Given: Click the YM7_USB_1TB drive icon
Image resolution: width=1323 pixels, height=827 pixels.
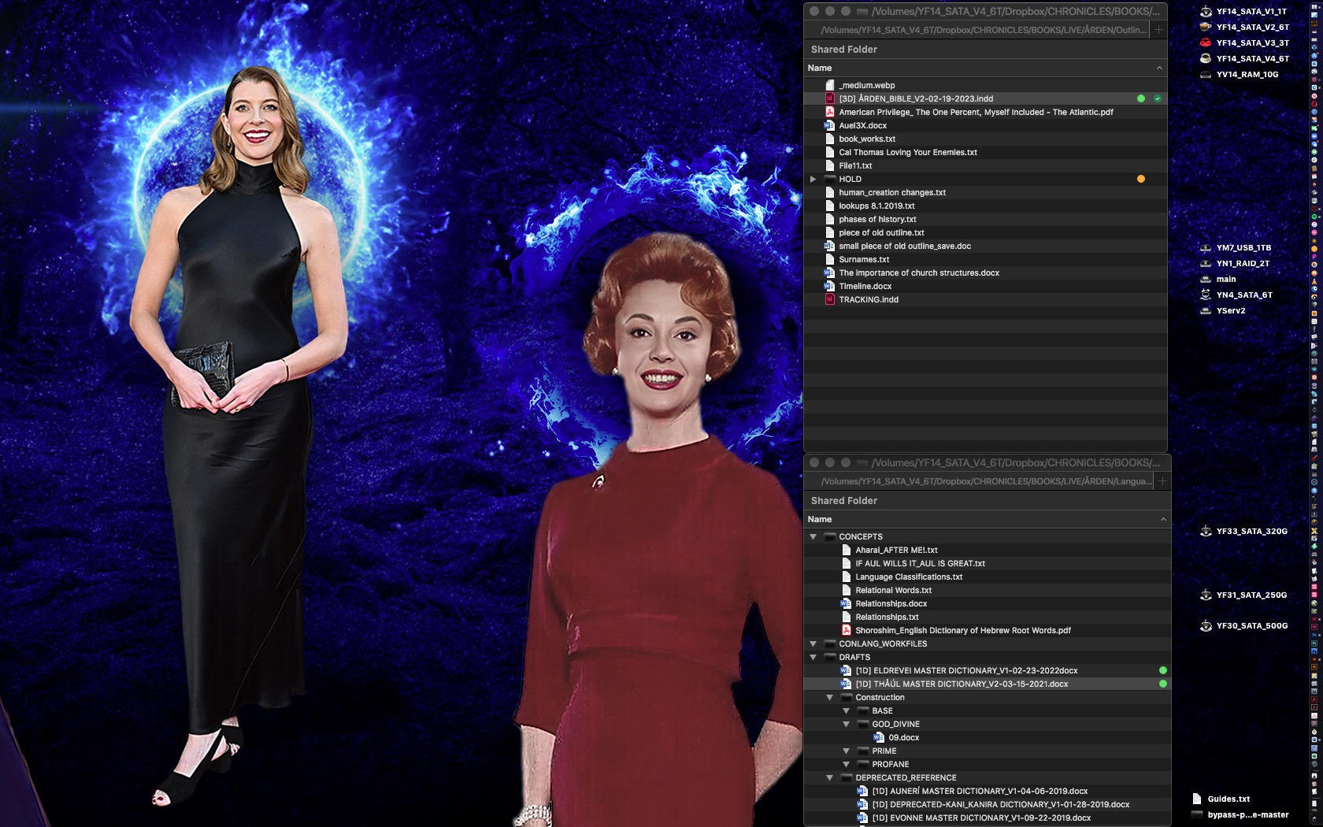Looking at the screenshot, I should (x=1206, y=247).
